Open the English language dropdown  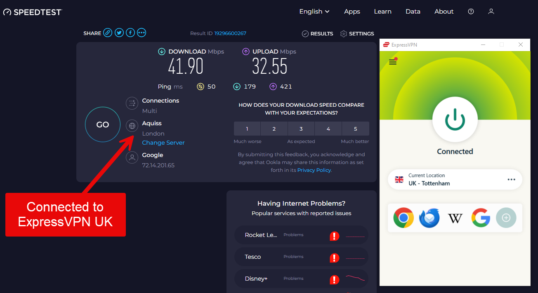pos(314,12)
